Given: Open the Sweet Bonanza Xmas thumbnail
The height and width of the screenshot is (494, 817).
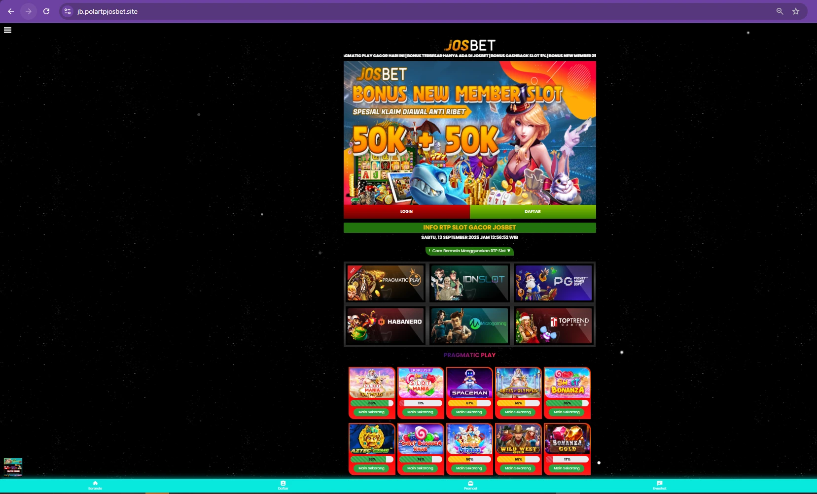Looking at the screenshot, I should point(421,439).
